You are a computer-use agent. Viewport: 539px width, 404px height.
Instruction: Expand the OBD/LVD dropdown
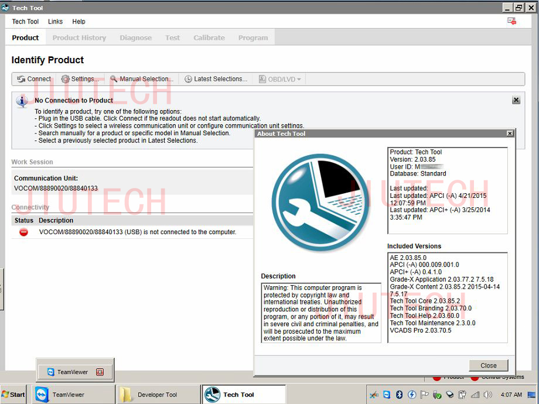281,79
